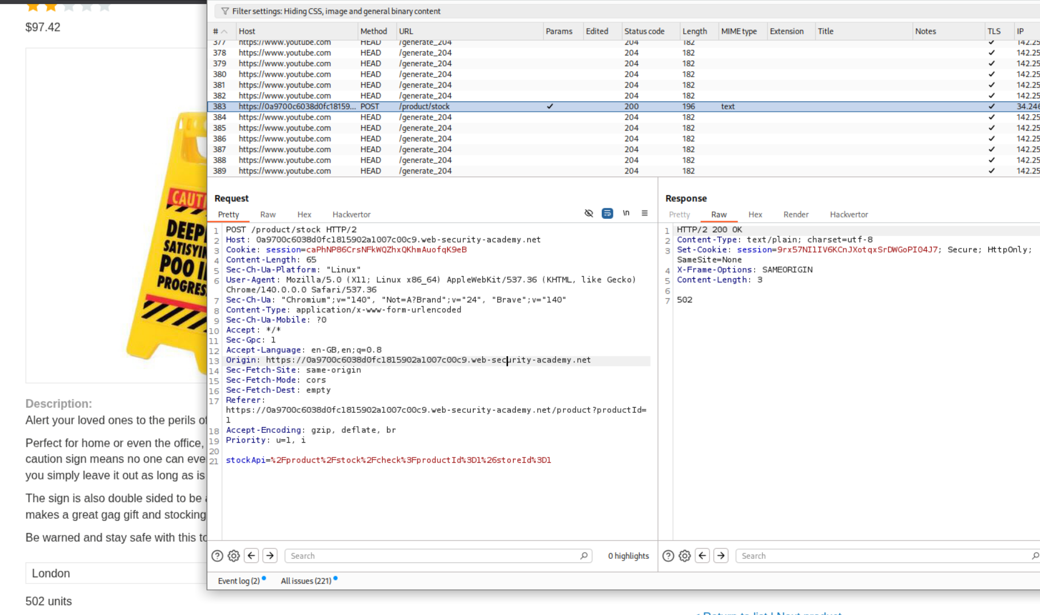1040x615 pixels.
Task: Open response search settings gear
Action: point(684,555)
